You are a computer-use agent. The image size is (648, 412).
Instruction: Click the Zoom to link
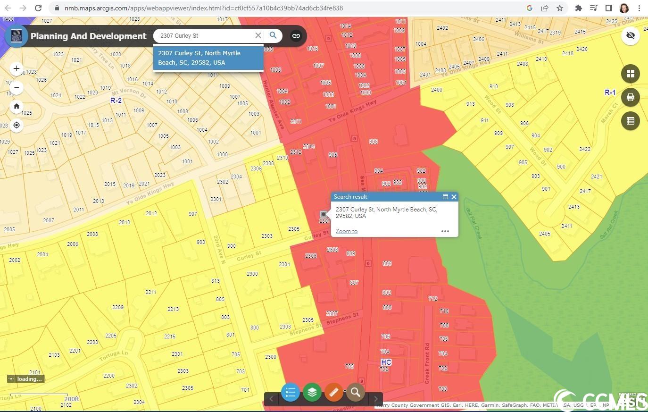point(346,231)
